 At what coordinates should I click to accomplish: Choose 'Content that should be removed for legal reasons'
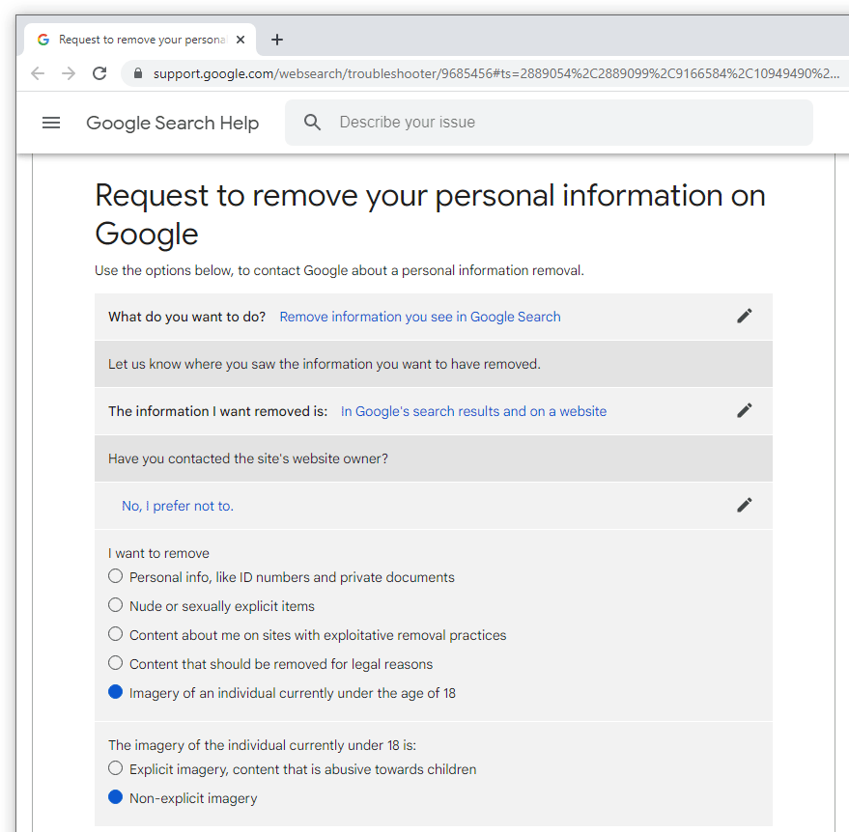point(115,663)
